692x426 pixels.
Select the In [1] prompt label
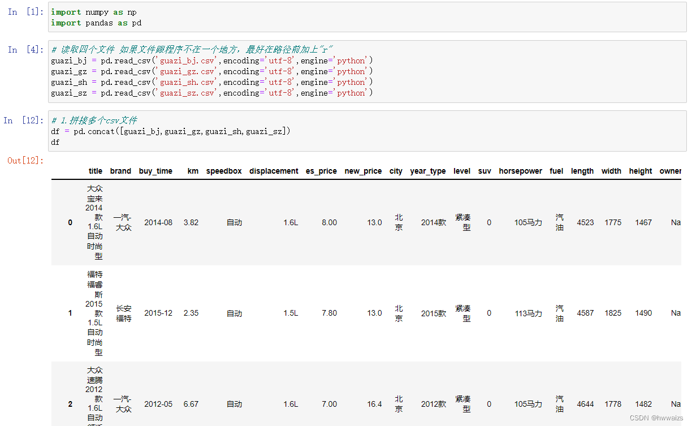click(x=25, y=12)
